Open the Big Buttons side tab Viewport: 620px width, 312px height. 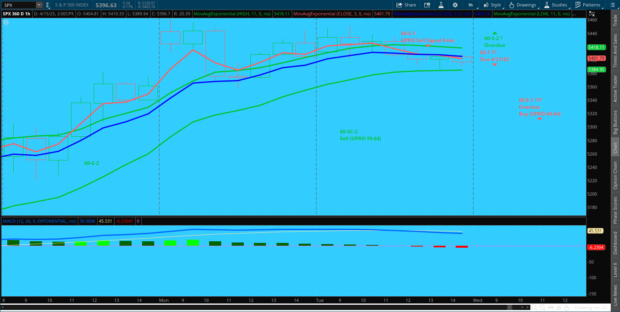click(x=615, y=122)
